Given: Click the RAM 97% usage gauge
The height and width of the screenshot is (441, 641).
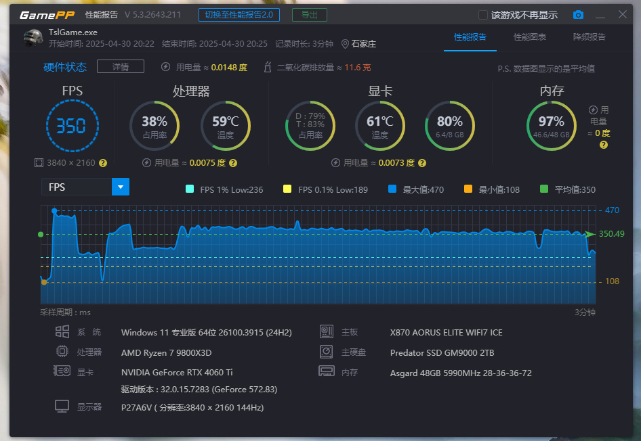Looking at the screenshot, I should pyautogui.click(x=552, y=126).
